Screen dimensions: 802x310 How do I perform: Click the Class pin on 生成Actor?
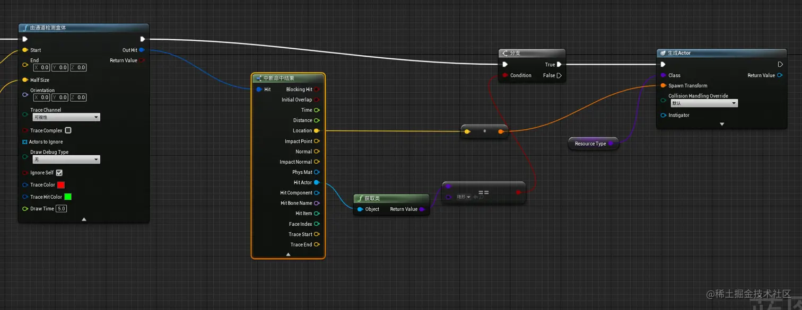tap(663, 75)
